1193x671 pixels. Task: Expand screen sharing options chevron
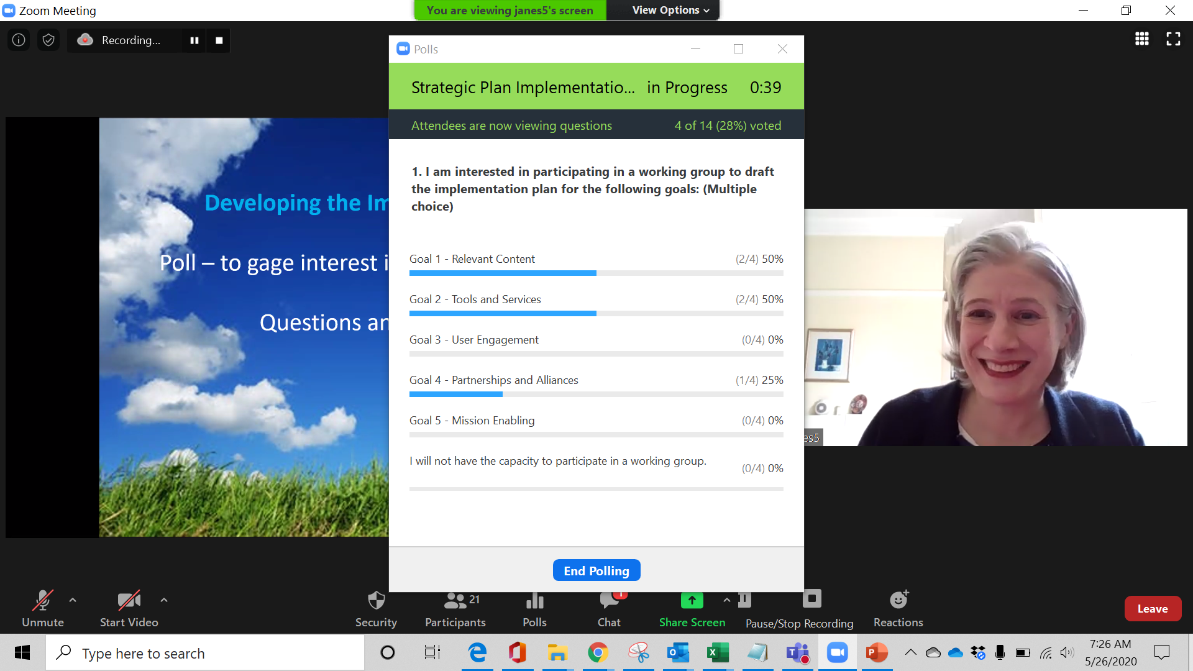click(727, 600)
